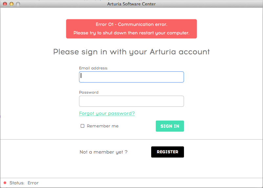Submit credentials with the SIGN IN button
The image size is (263, 188).
(170, 126)
